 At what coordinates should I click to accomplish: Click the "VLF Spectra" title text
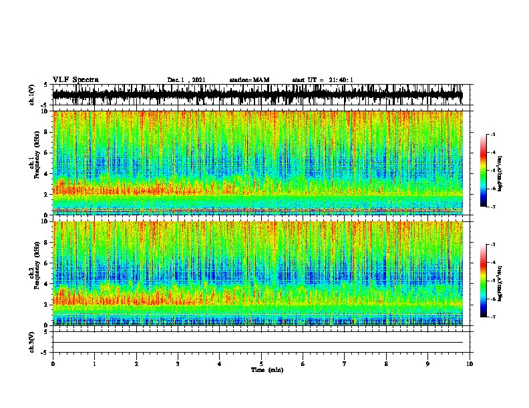76,80
